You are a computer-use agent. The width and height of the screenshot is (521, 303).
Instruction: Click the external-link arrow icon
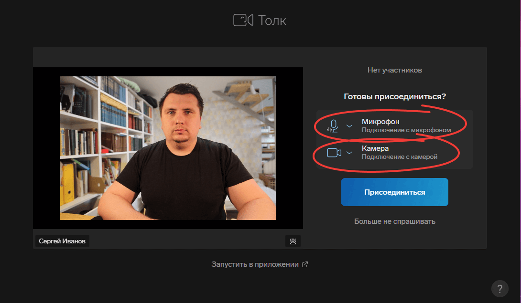click(305, 264)
